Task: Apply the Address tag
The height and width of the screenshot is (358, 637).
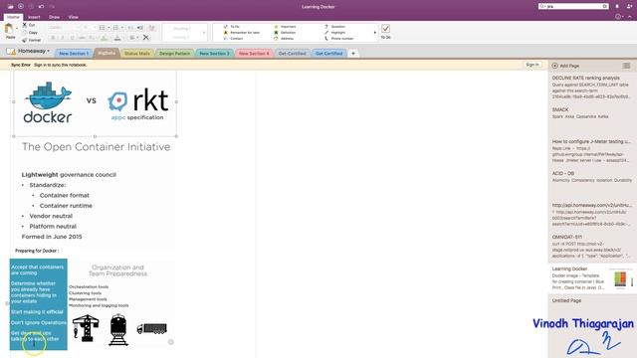Action: pos(284,39)
